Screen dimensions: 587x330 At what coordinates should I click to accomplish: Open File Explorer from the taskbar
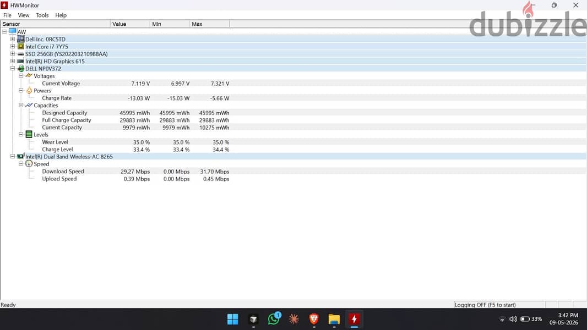334,319
